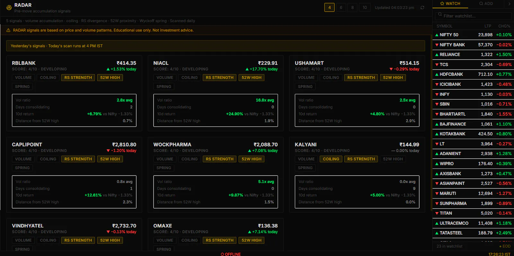Select minimum score filter 8
Screen dimensions: 514x256
click(352, 7)
